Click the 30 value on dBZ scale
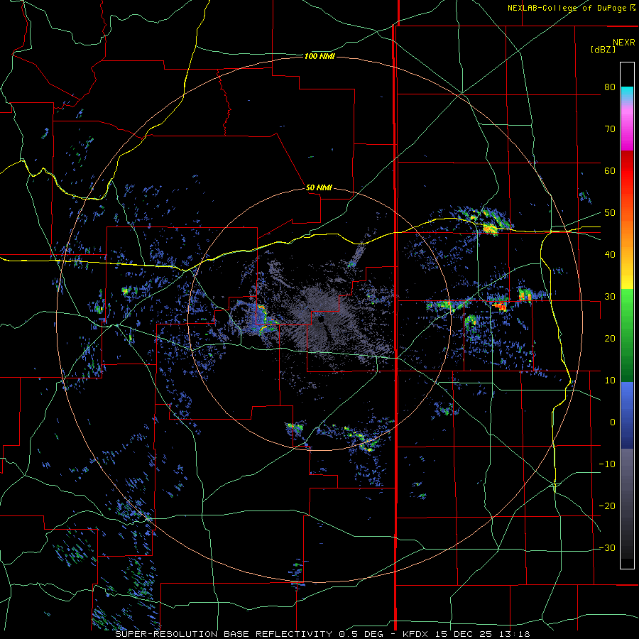The image size is (639, 639). point(610,296)
